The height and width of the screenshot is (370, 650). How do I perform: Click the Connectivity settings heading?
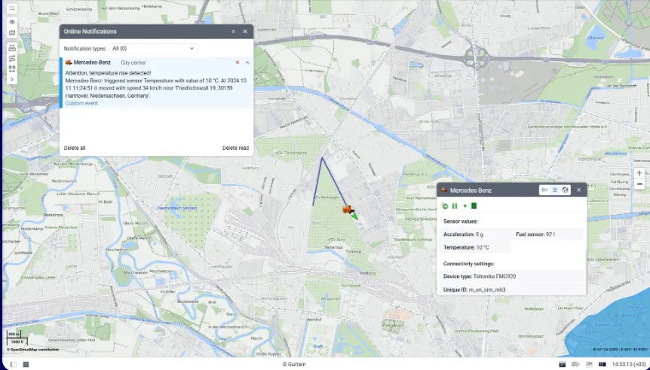[x=468, y=264]
